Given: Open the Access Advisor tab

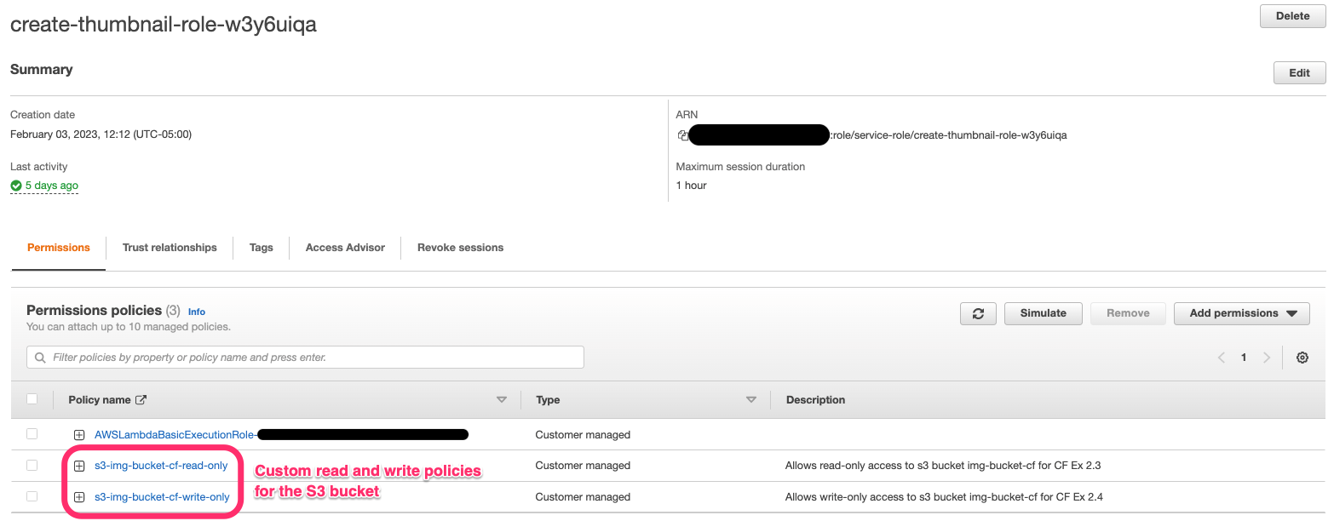Looking at the screenshot, I should point(345,248).
